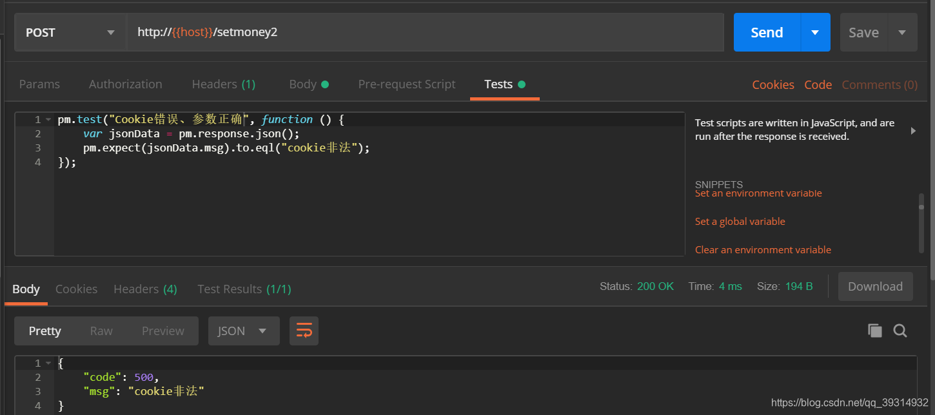
Task: Insert 'Set an environment variable' snippet
Action: [x=758, y=193]
